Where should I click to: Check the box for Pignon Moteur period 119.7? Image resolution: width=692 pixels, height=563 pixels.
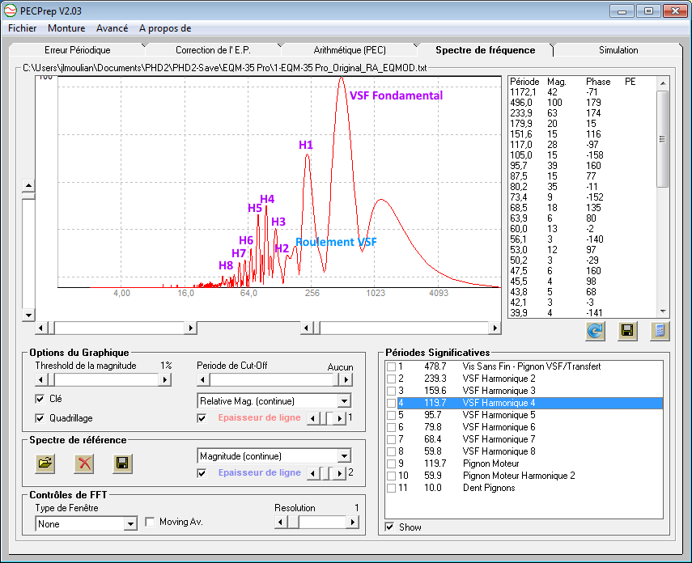coord(391,464)
